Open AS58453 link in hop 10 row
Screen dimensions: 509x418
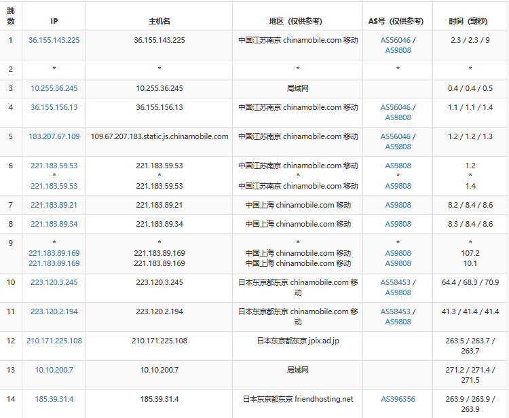click(396, 282)
